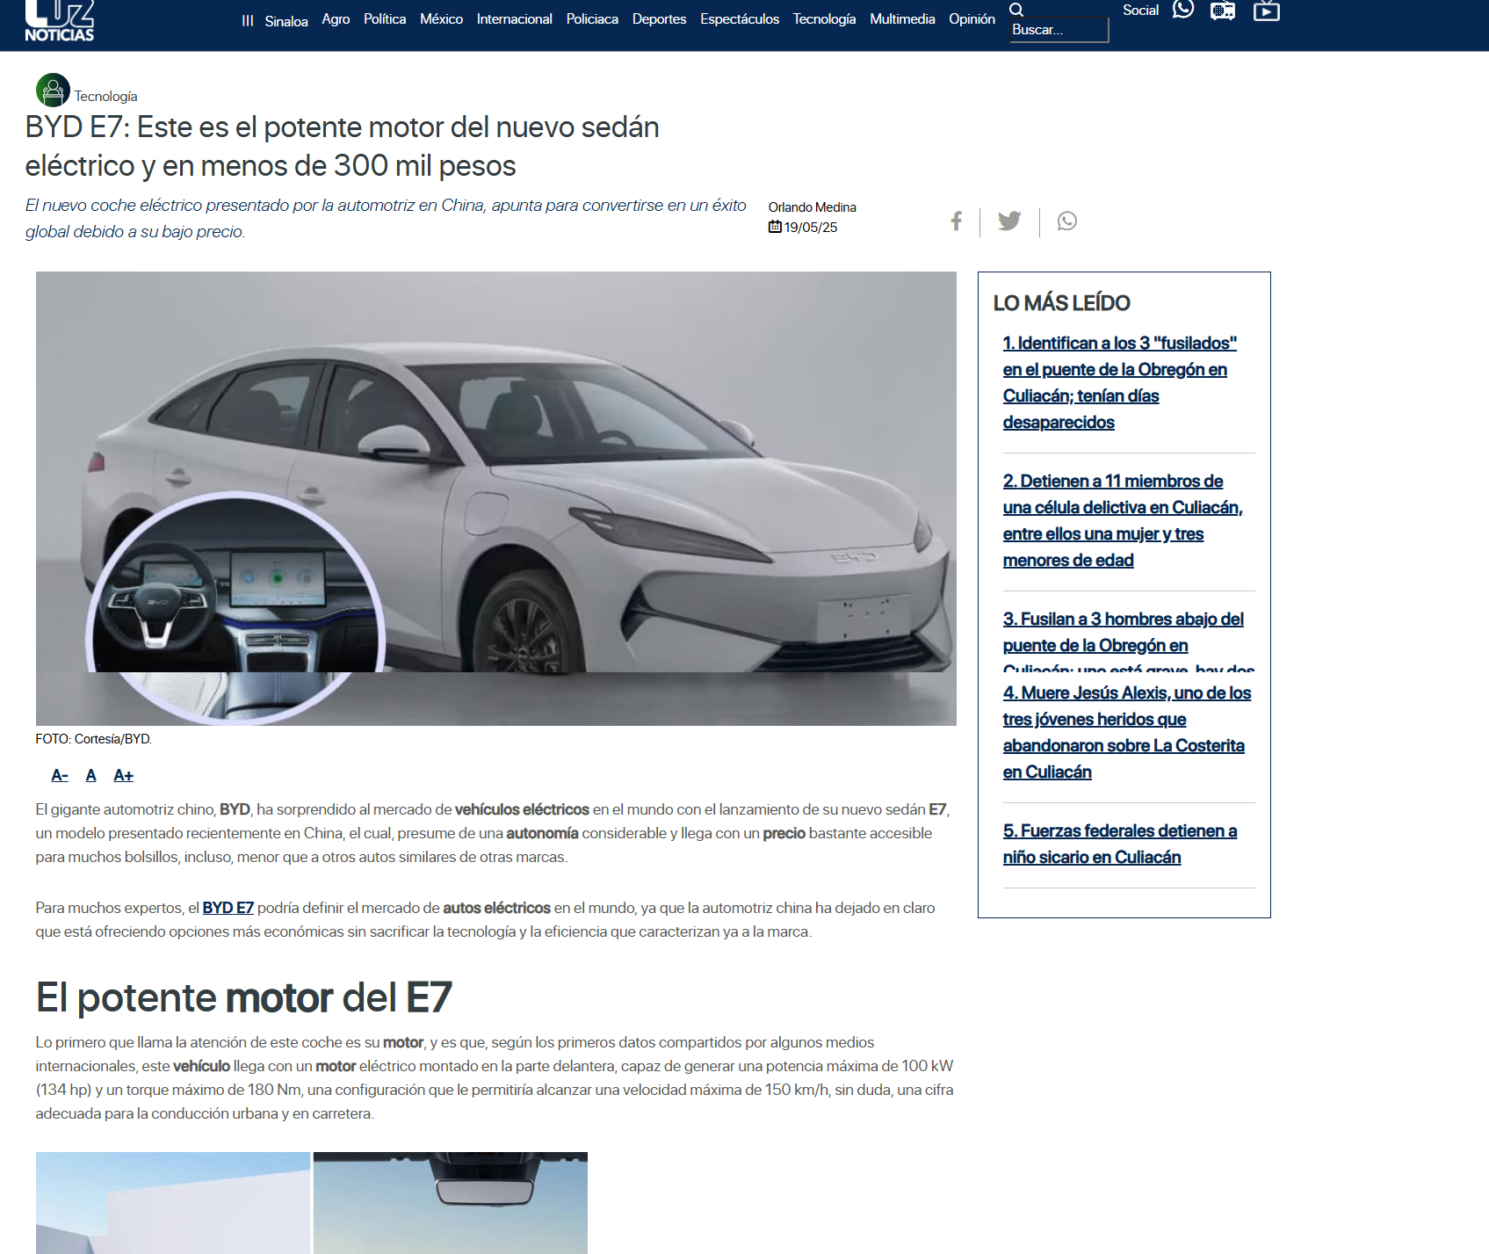Open story about niño sicario en Culiacán

(x=1120, y=844)
